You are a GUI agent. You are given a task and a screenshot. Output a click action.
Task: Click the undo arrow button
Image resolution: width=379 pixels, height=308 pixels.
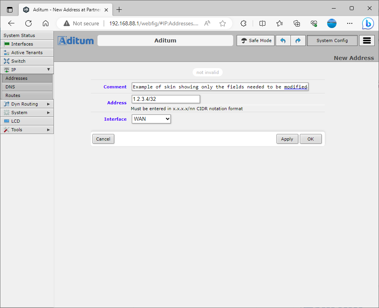[283, 40]
